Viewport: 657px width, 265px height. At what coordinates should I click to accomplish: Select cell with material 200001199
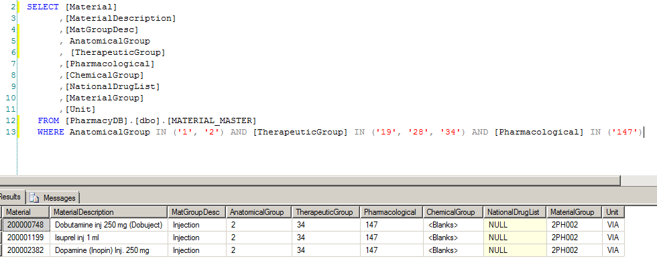point(26,238)
